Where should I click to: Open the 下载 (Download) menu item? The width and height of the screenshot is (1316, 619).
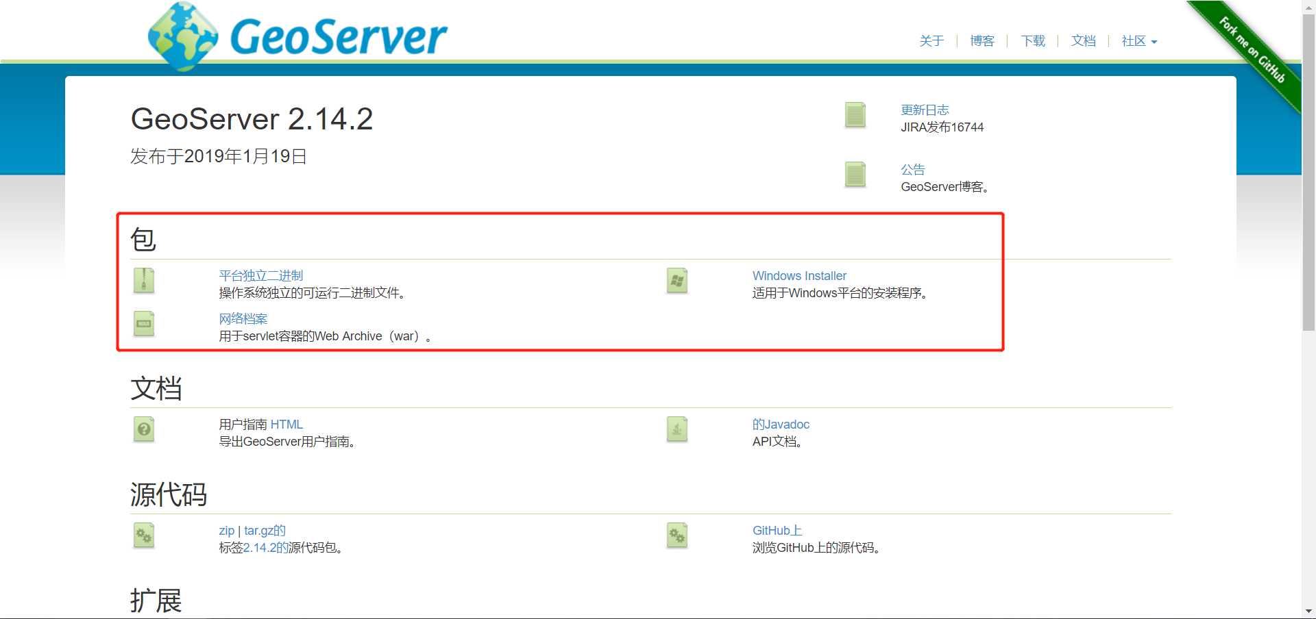click(x=1033, y=41)
